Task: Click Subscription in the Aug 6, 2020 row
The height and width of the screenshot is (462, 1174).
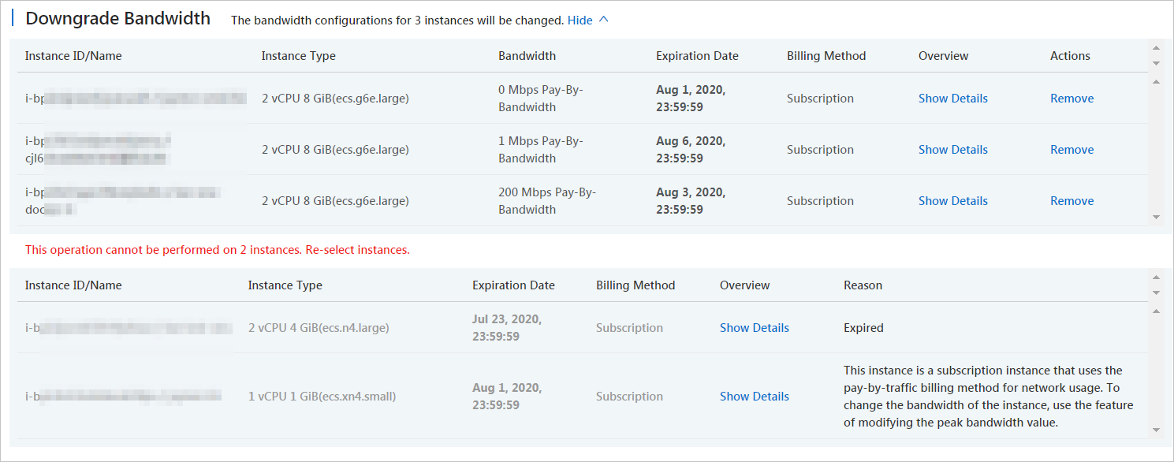Action: coord(820,150)
